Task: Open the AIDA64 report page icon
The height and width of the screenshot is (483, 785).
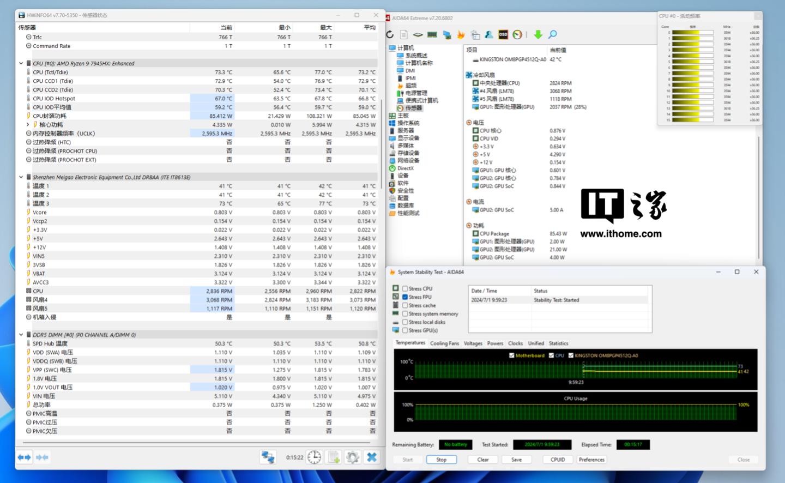Action: click(x=404, y=35)
